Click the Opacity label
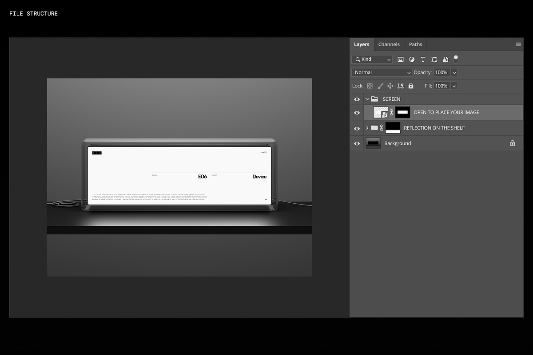 [422, 72]
